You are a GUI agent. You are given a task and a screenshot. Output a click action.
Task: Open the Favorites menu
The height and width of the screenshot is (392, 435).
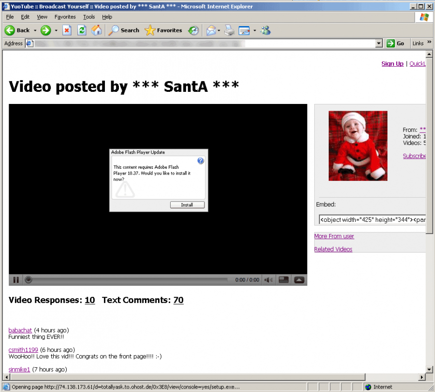coord(65,17)
